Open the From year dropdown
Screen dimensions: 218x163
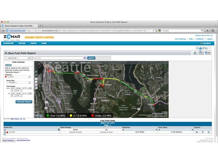pos(14,88)
